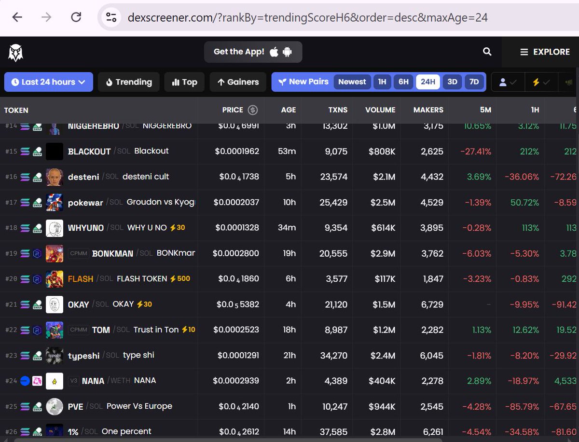Sort by the PRICE column header
The height and width of the screenshot is (442, 579).
coord(233,110)
